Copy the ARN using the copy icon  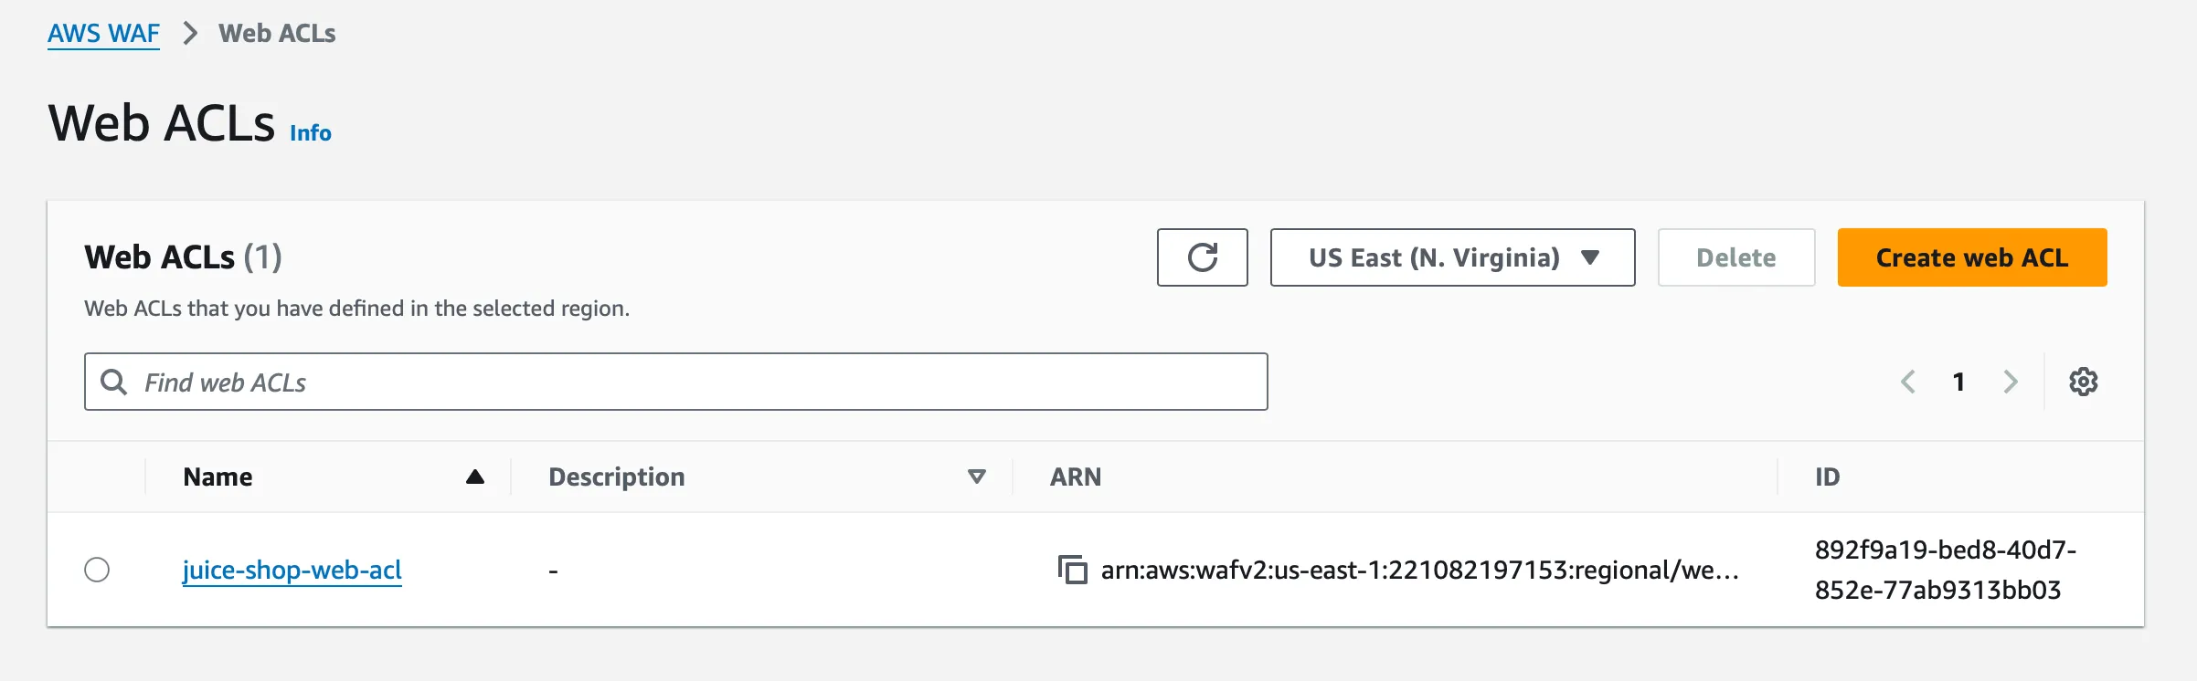click(x=1072, y=570)
